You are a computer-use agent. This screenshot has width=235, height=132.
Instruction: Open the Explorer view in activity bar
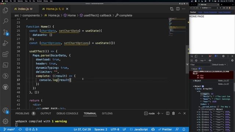tap(6, 10)
